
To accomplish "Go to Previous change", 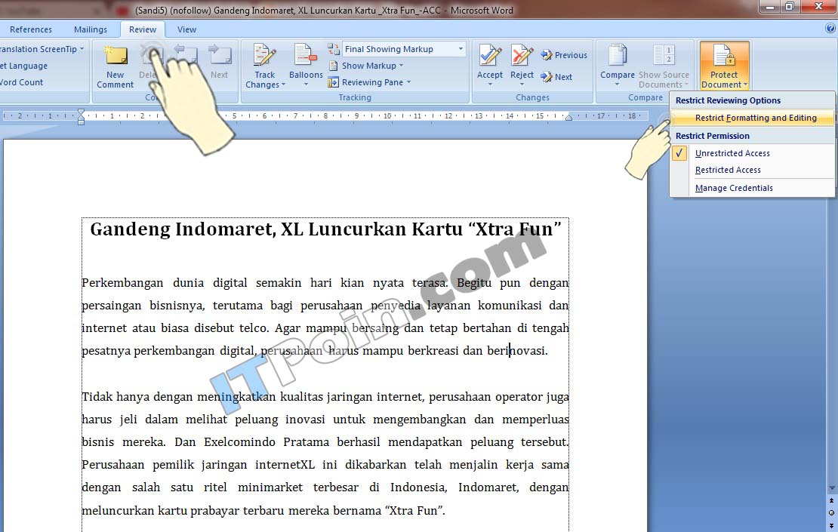I will pos(564,55).
